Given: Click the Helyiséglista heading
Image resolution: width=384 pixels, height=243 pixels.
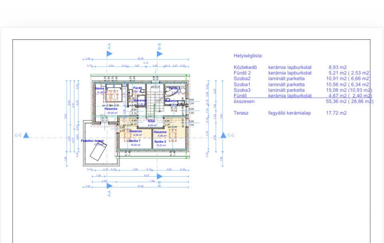Looking at the screenshot, I should tap(248, 56).
